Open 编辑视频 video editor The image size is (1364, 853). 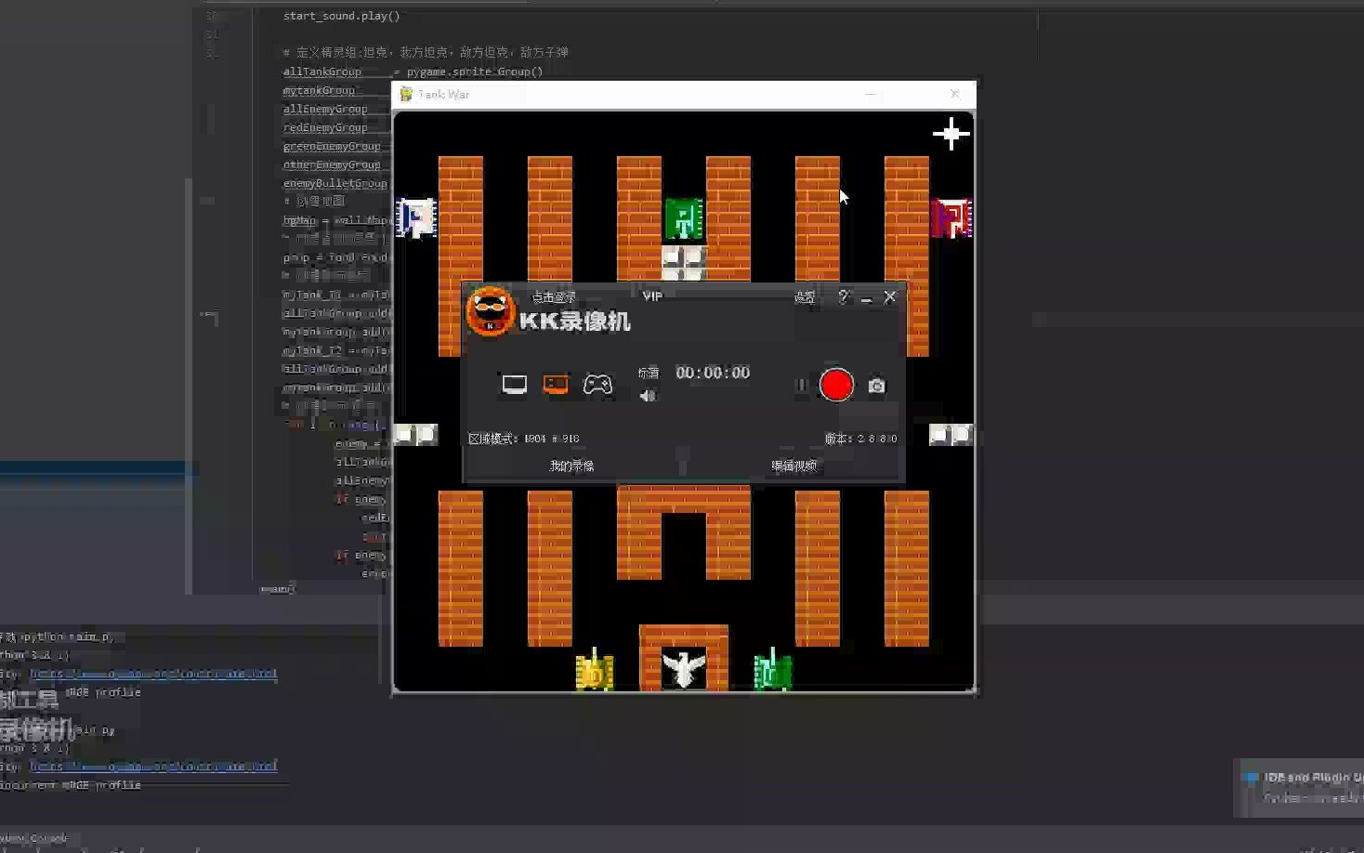[794, 466]
